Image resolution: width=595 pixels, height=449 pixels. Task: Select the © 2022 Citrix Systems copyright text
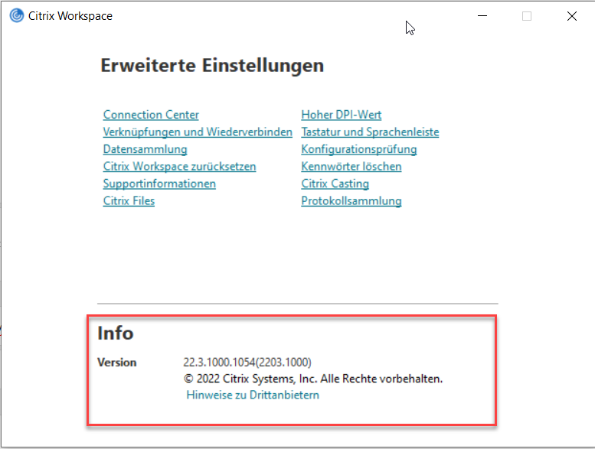pos(313,379)
